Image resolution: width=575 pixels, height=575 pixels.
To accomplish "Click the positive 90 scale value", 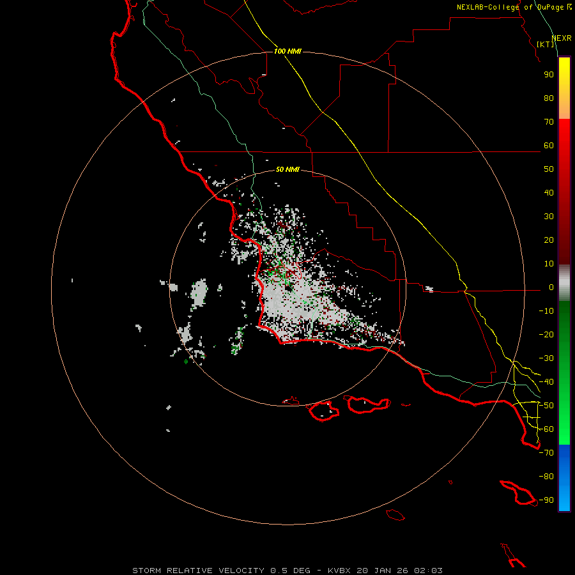I will (549, 75).
